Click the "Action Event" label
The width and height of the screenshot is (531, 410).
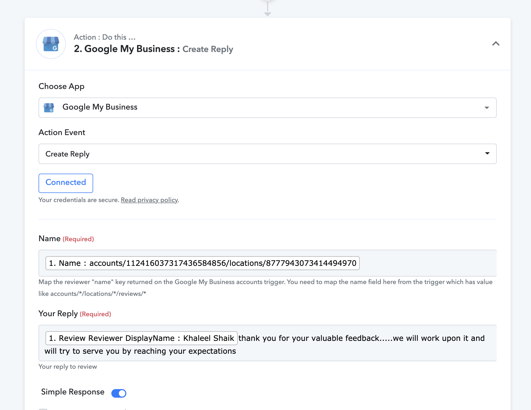pyautogui.click(x=62, y=132)
